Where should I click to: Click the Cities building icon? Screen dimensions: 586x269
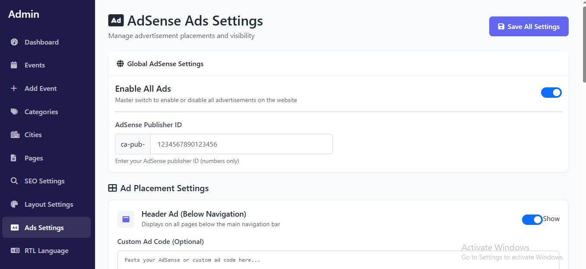pos(15,134)
